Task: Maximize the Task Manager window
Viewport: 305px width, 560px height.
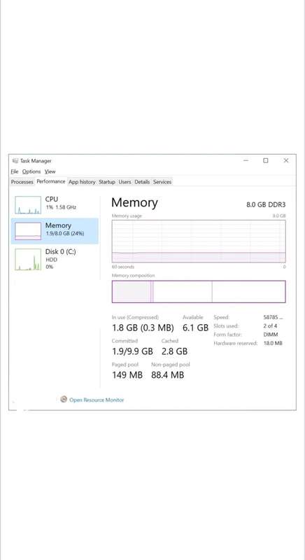Action: pyautogui.click(x=266, y=161)
